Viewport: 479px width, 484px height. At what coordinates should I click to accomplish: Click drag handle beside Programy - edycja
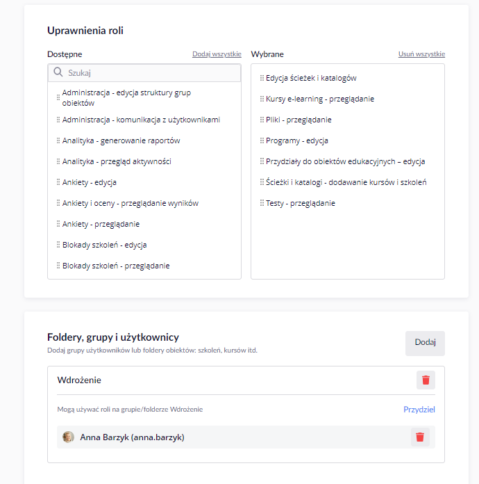pos(262,140)
